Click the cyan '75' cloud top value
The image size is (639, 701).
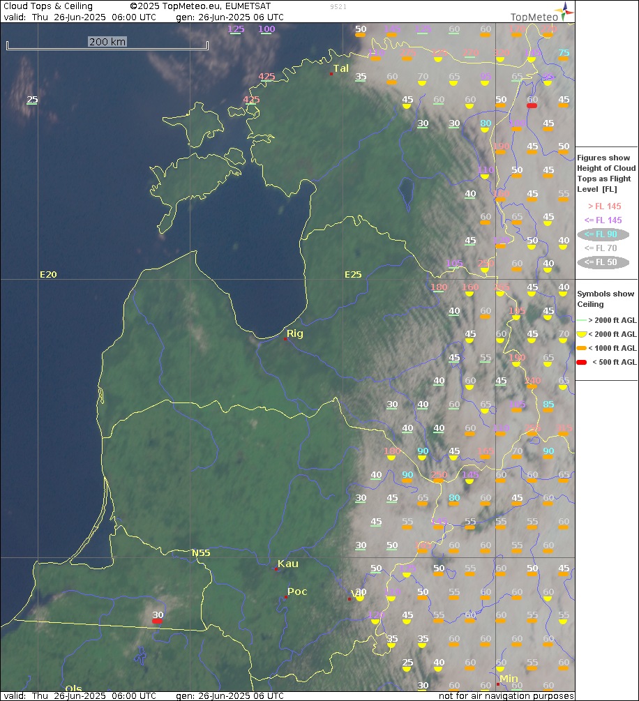564,53
